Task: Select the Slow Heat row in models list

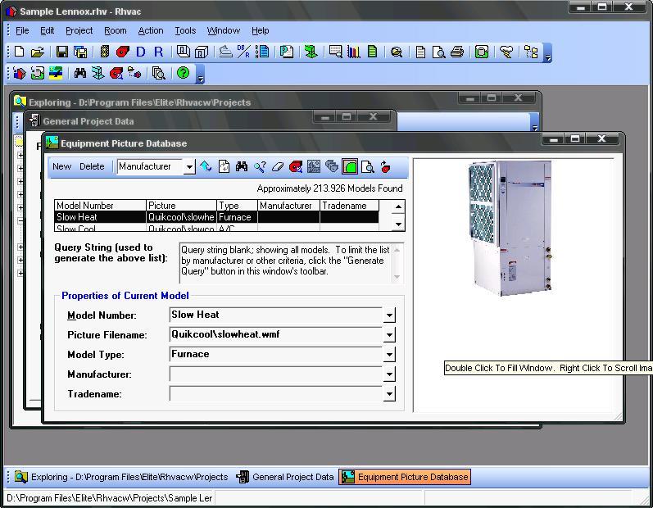Action: click(216, 217)
